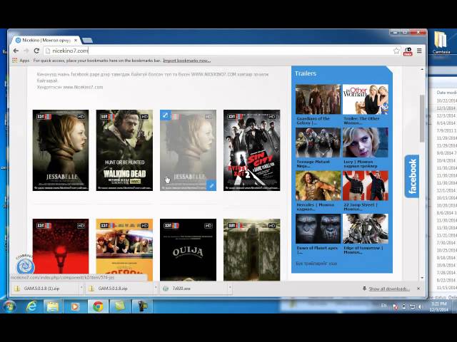The image size is (457, 342).
Task: Select the Nicekino browser tab
Action: (x=46, y=40)
